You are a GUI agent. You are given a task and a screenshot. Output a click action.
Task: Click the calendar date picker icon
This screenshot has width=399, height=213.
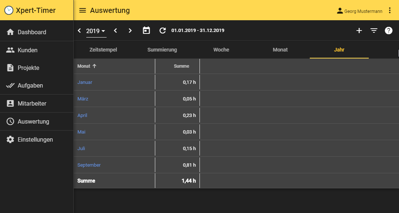pos(146,31)
